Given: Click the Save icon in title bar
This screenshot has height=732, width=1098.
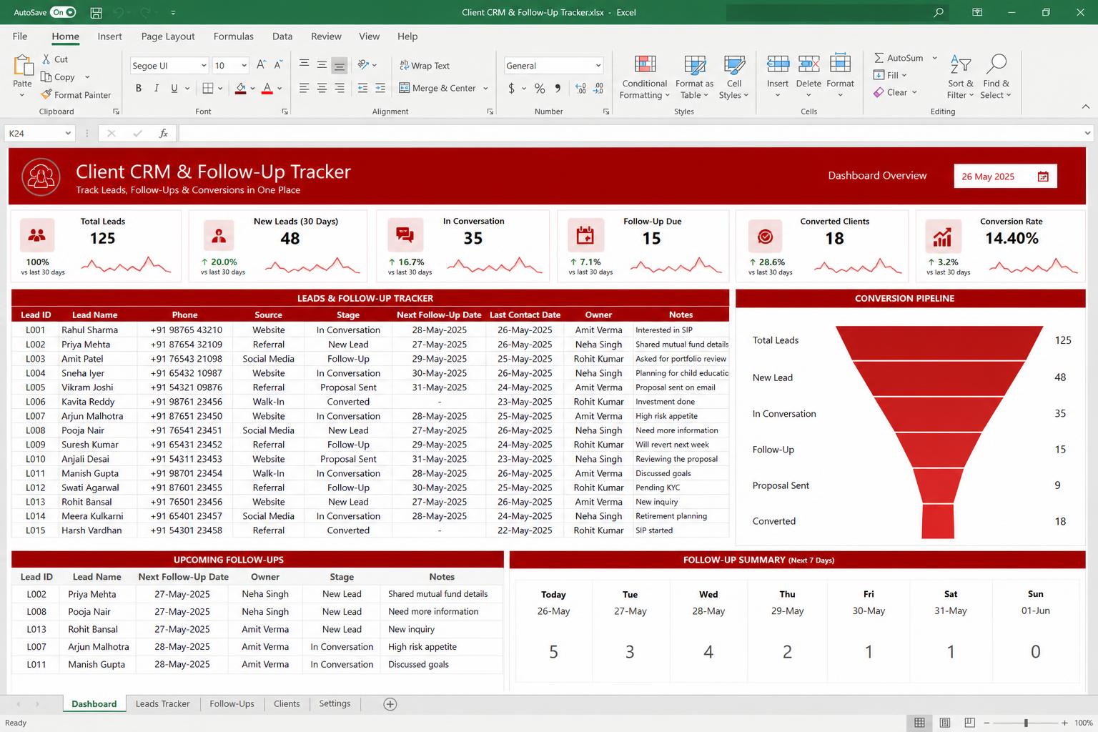Looking at the screenshot, I should tap(96, 12).
